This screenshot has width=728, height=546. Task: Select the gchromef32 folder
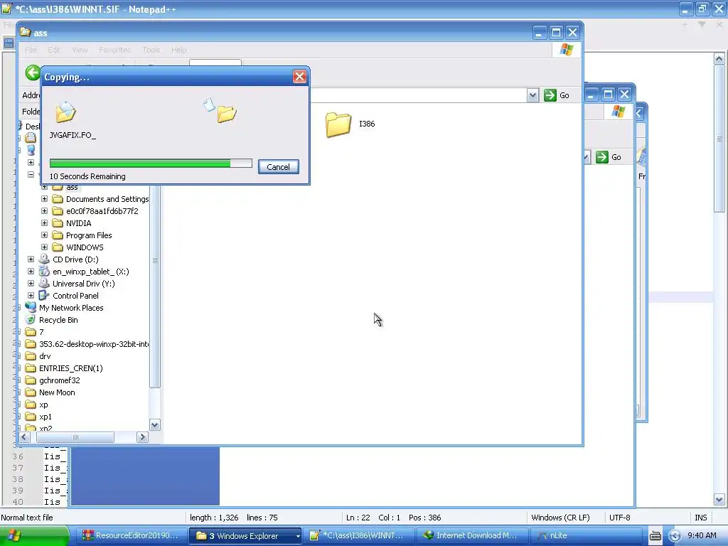point(60,380)
